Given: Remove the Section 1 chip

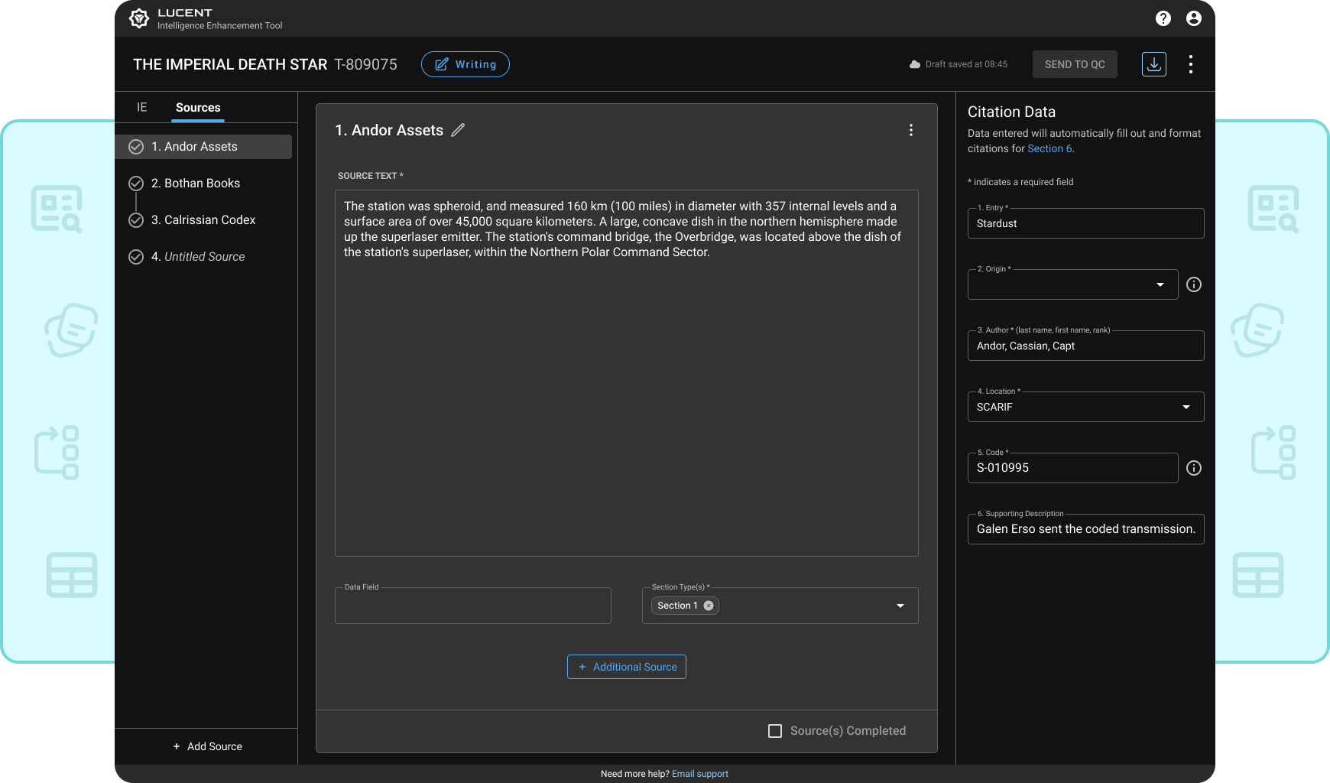Looking at the screenshot, I should point(709,606).
